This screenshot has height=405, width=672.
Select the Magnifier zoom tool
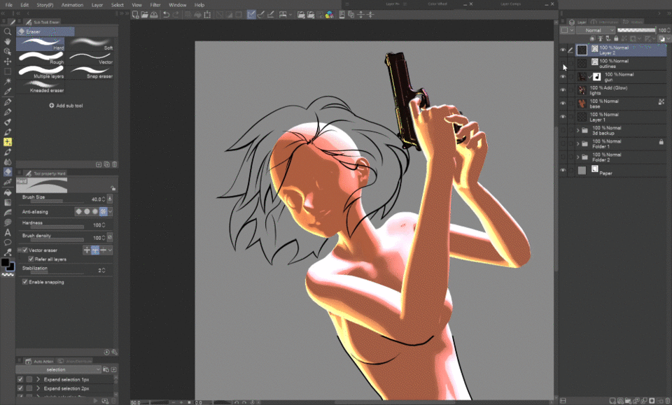8,31
